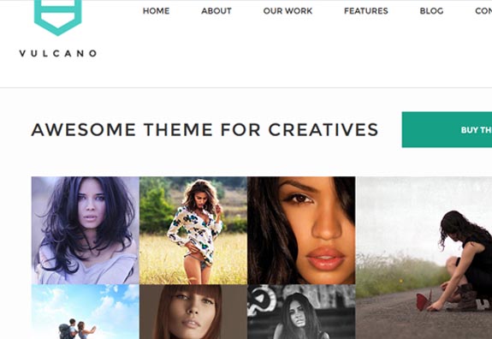Open the portrait of woman with messy dark hair
Screen dimensions: 492x339
(x=86, y=230)
